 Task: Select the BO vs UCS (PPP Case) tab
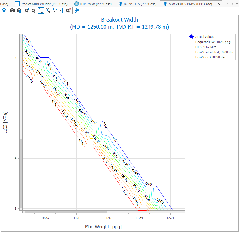[138, 4]
